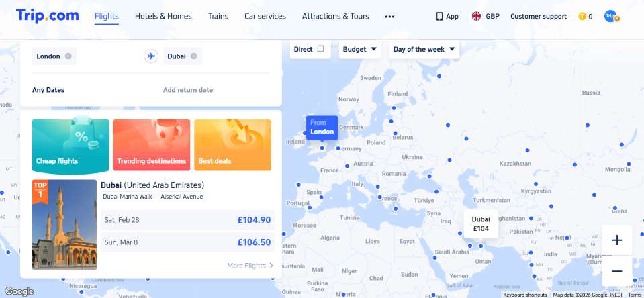This screenshot has height=298, width=644.
Task: Zoom in the map with plus
Action: (x=617, y=240)
